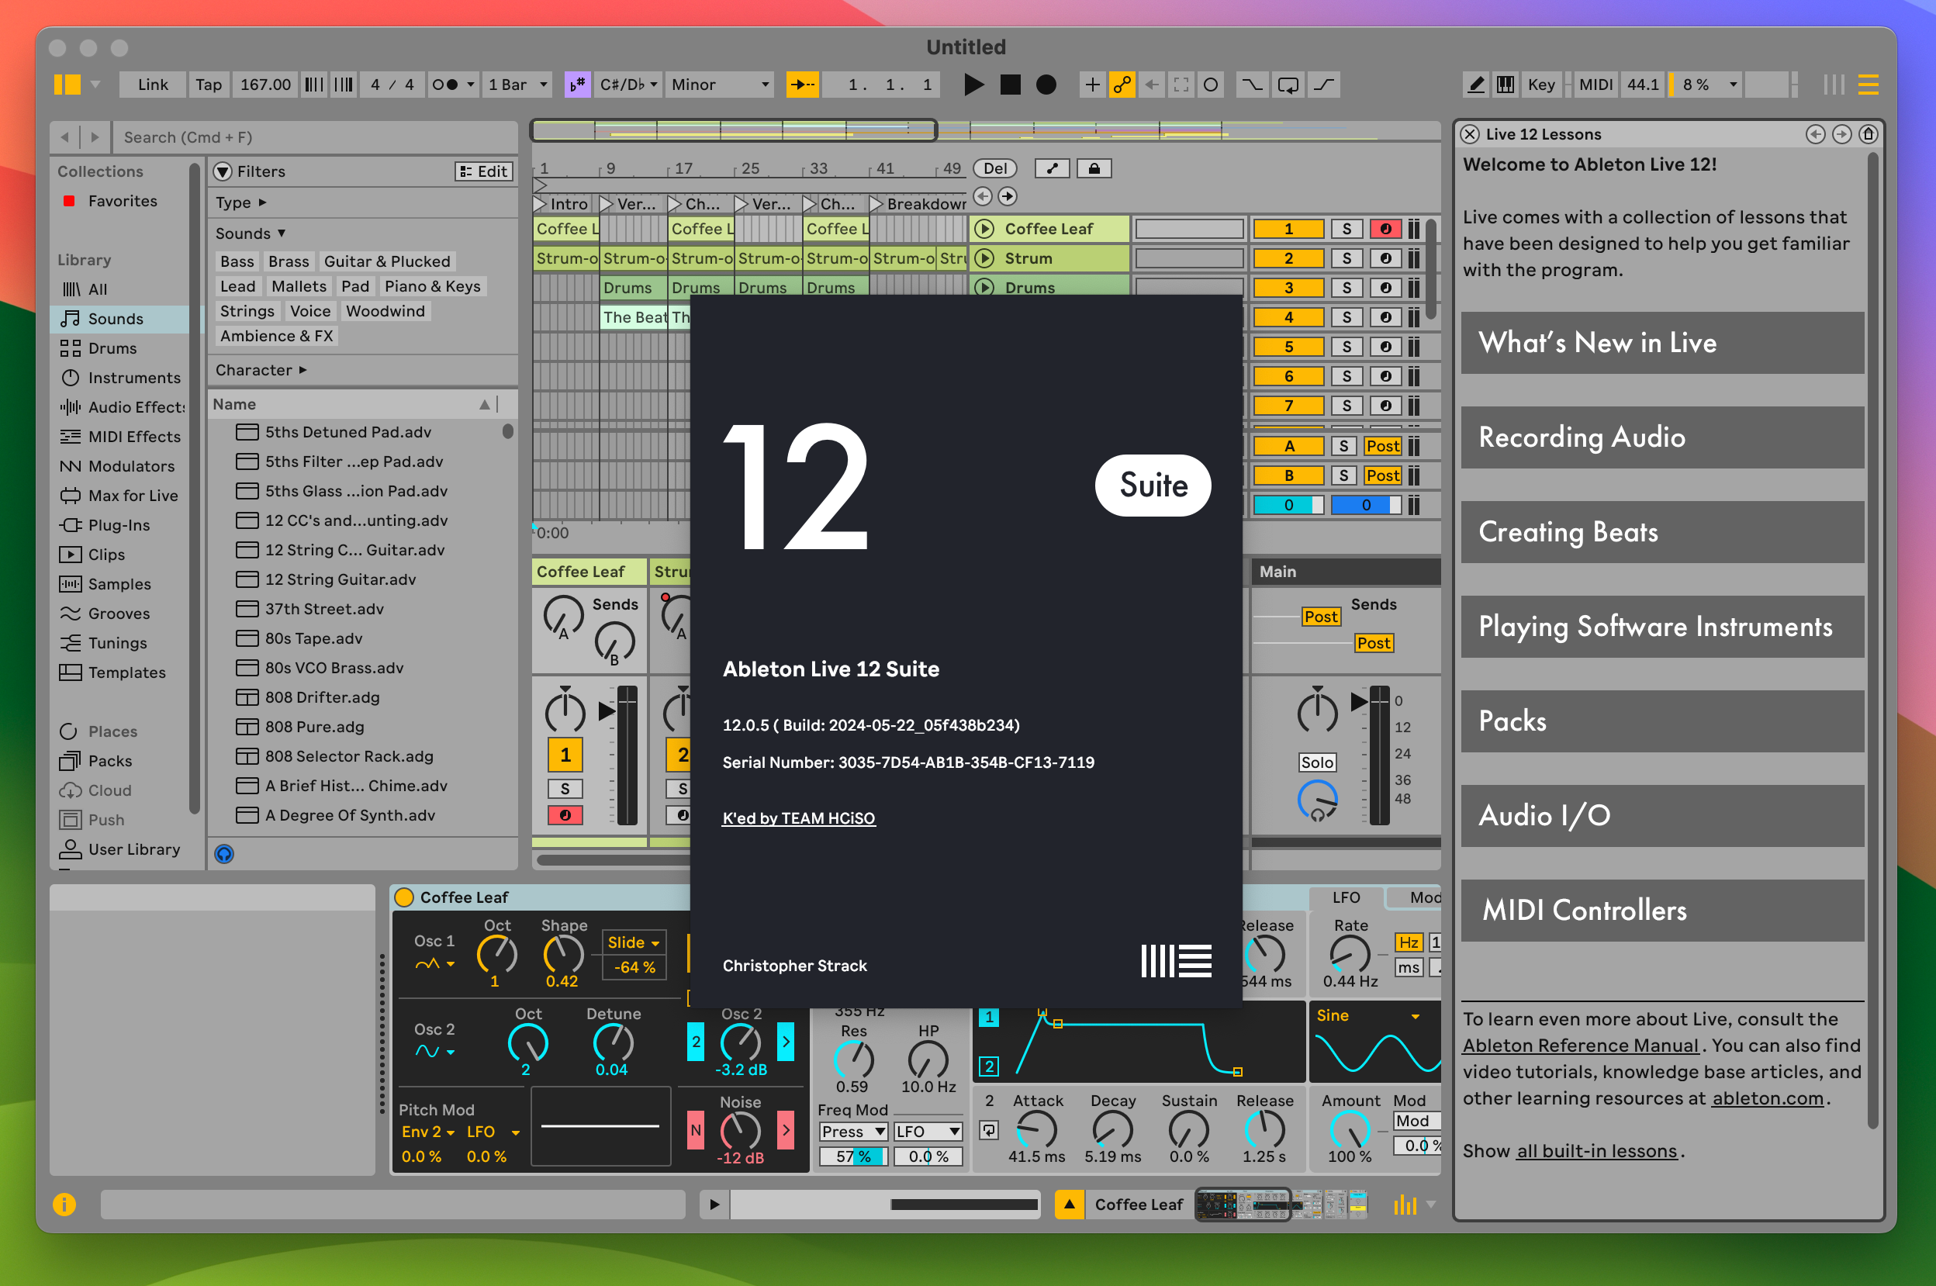Open the Sounds category in browser

pos(116,319)
